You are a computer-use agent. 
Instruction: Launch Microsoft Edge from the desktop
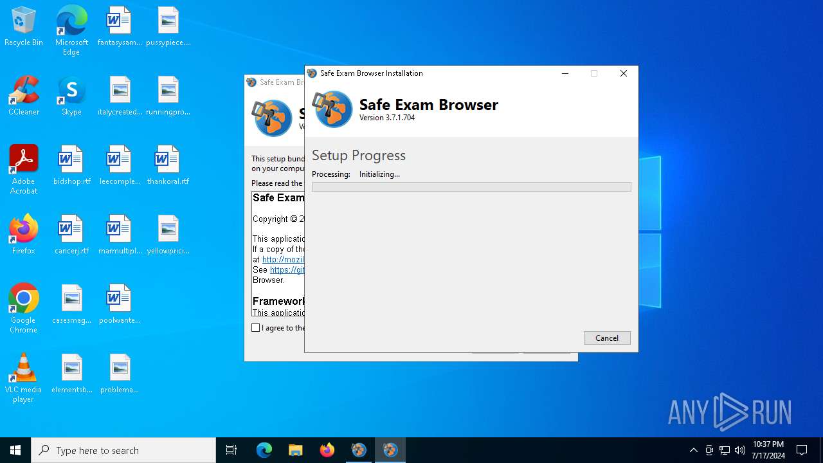(x=71, y=30)
